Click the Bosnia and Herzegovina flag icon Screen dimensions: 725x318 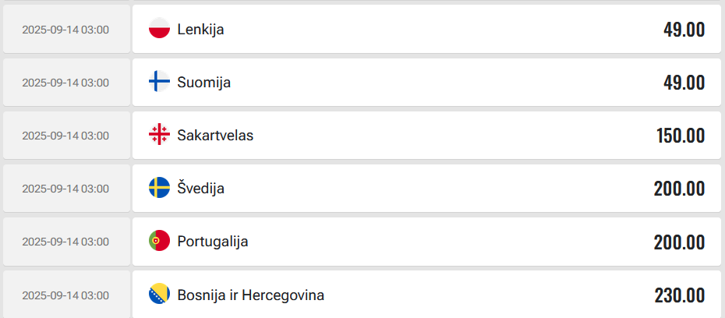[x=160, y=295]
